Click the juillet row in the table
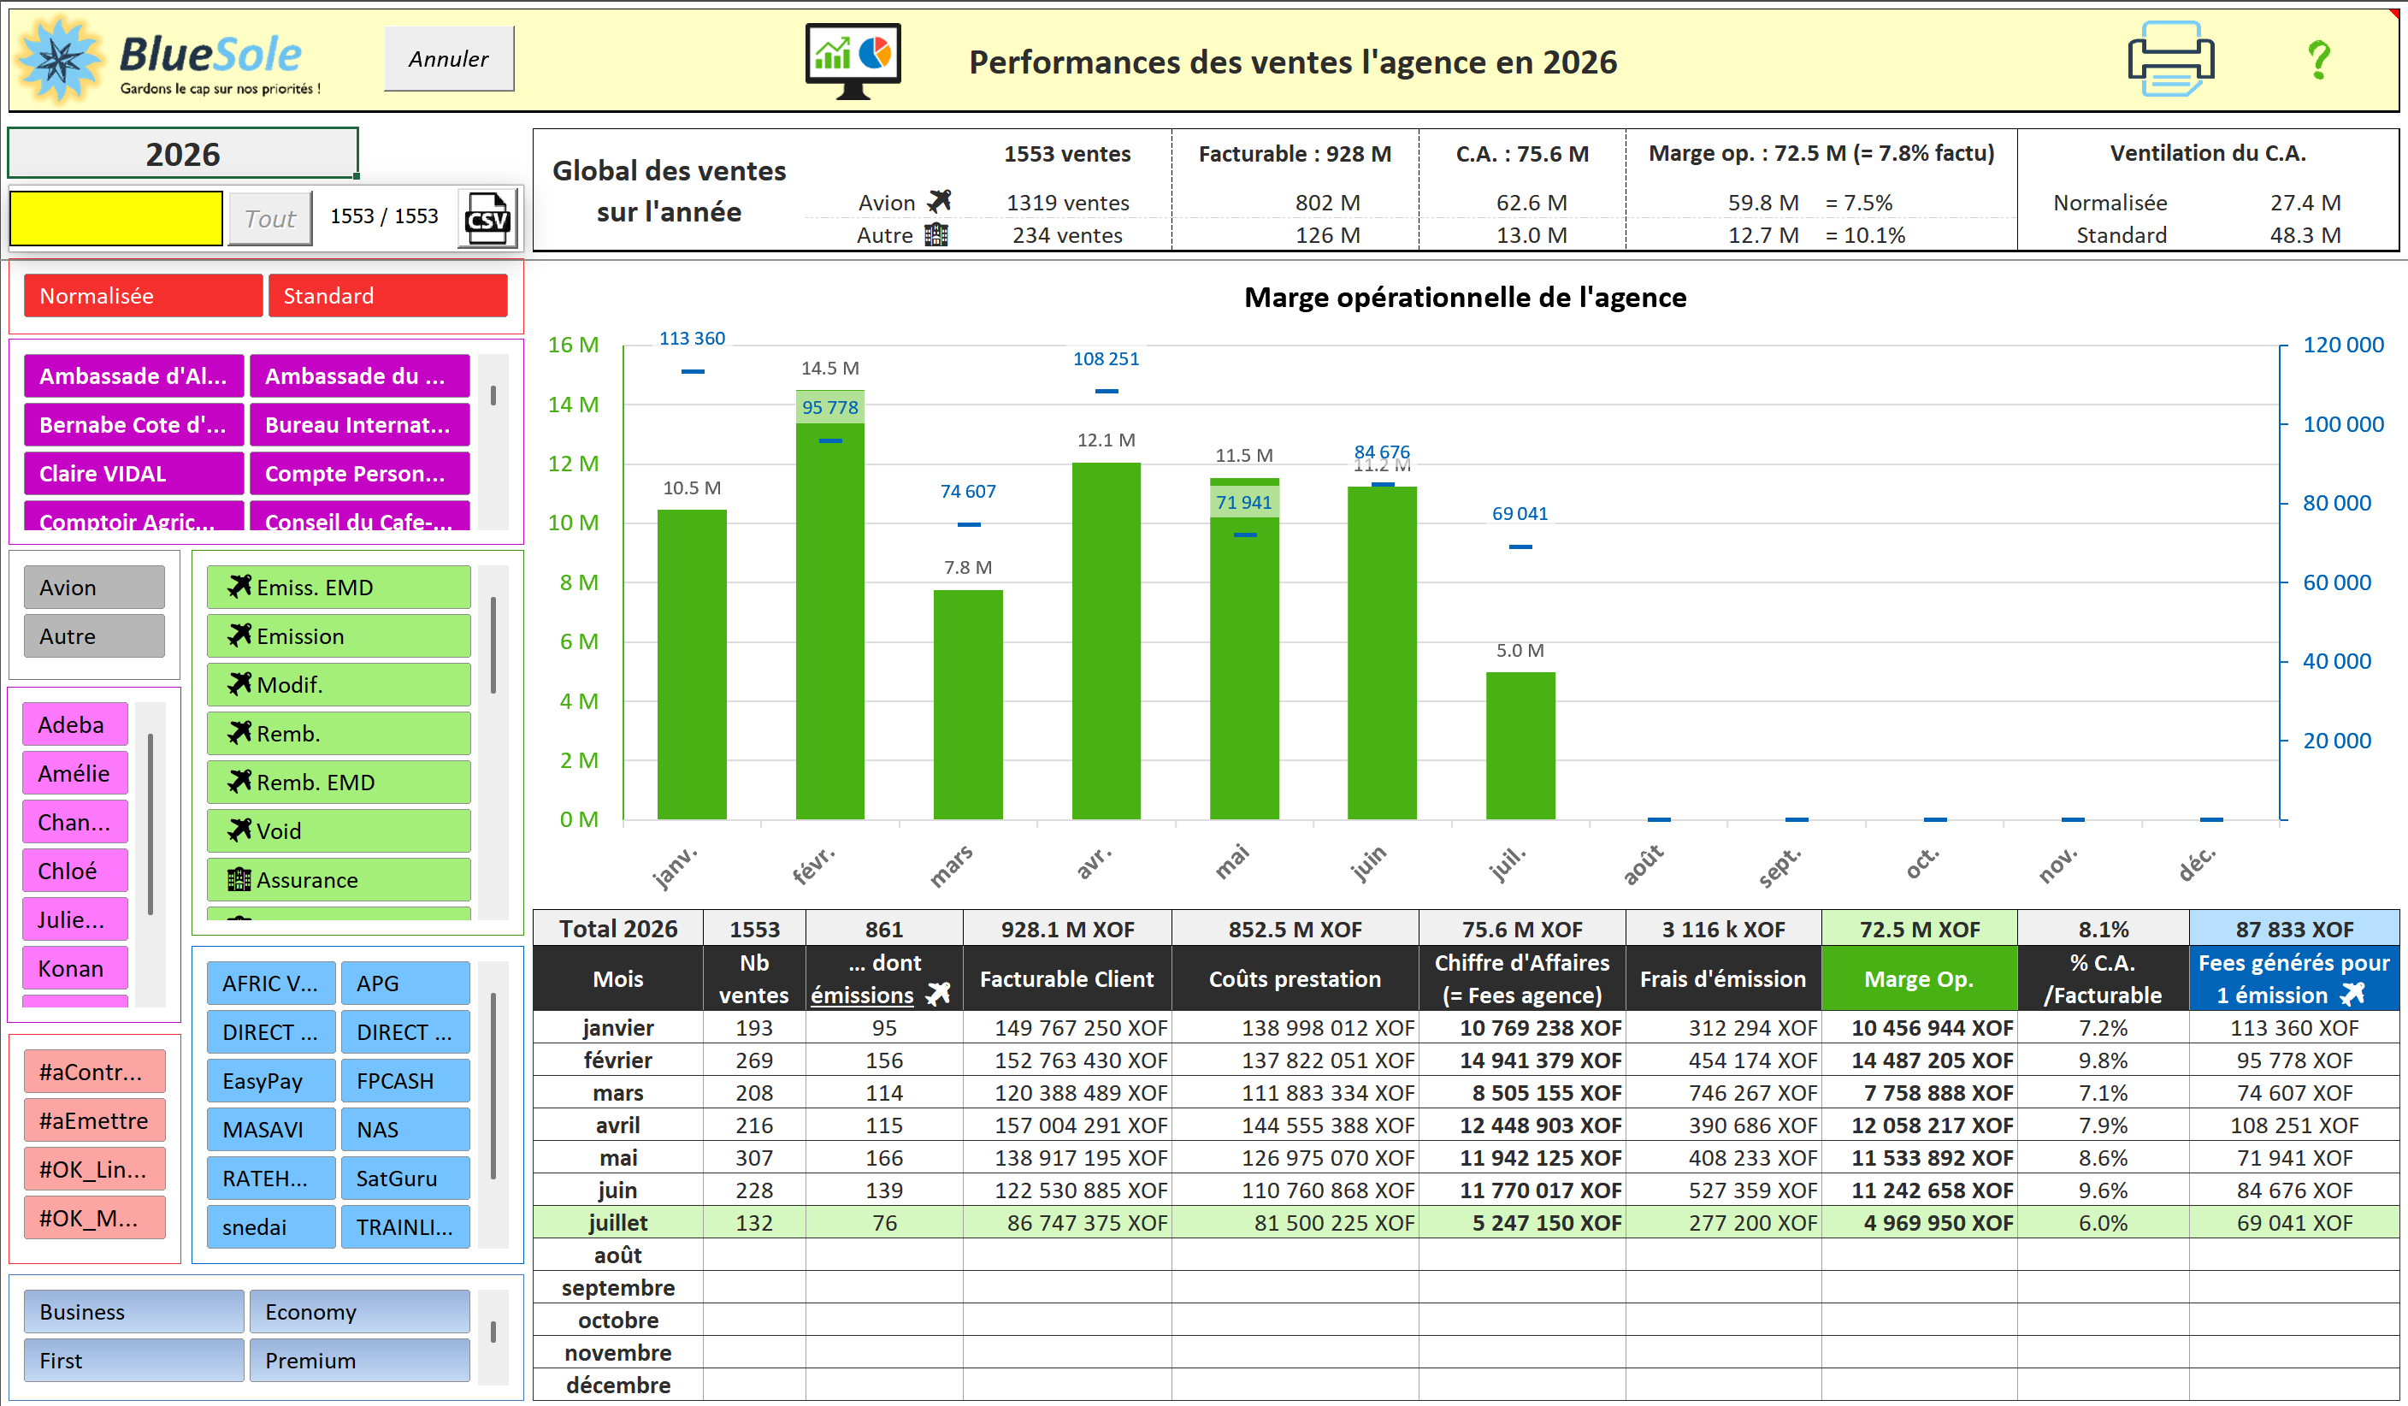The height and width of the screenshot is (1406, 2408). point(1466,1224)
